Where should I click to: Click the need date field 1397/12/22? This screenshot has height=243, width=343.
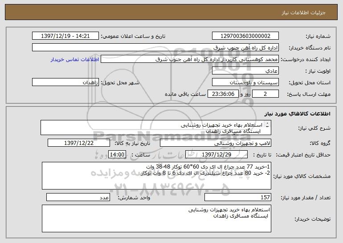click(79, 143)
